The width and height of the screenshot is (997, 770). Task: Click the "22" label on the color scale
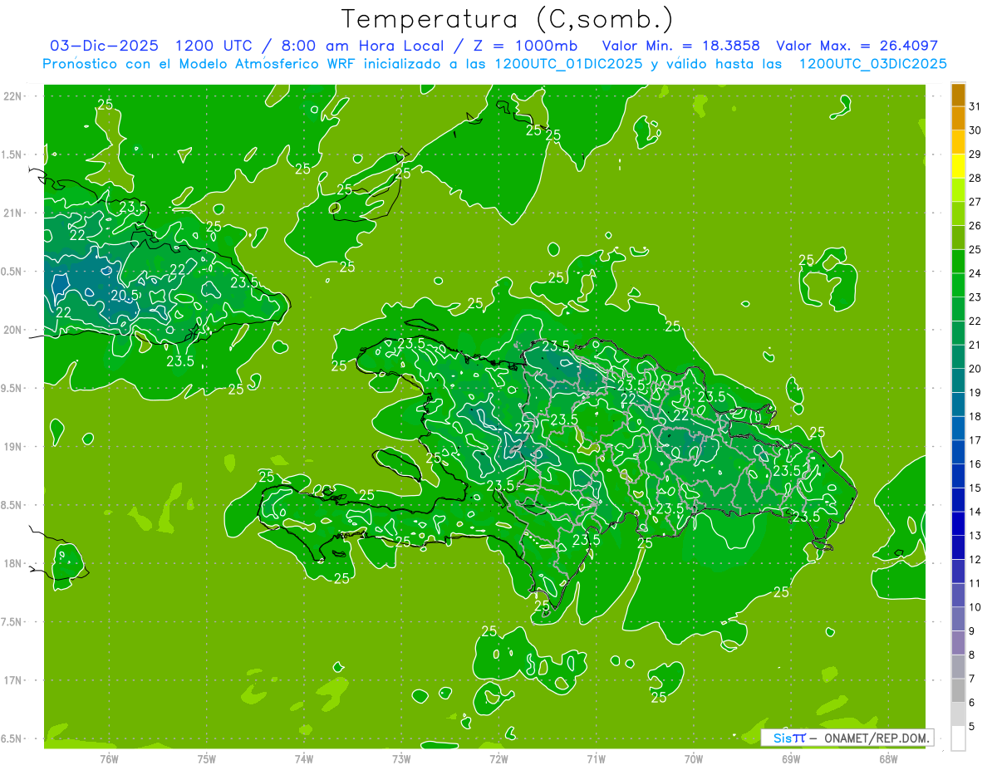coord(975,321)
